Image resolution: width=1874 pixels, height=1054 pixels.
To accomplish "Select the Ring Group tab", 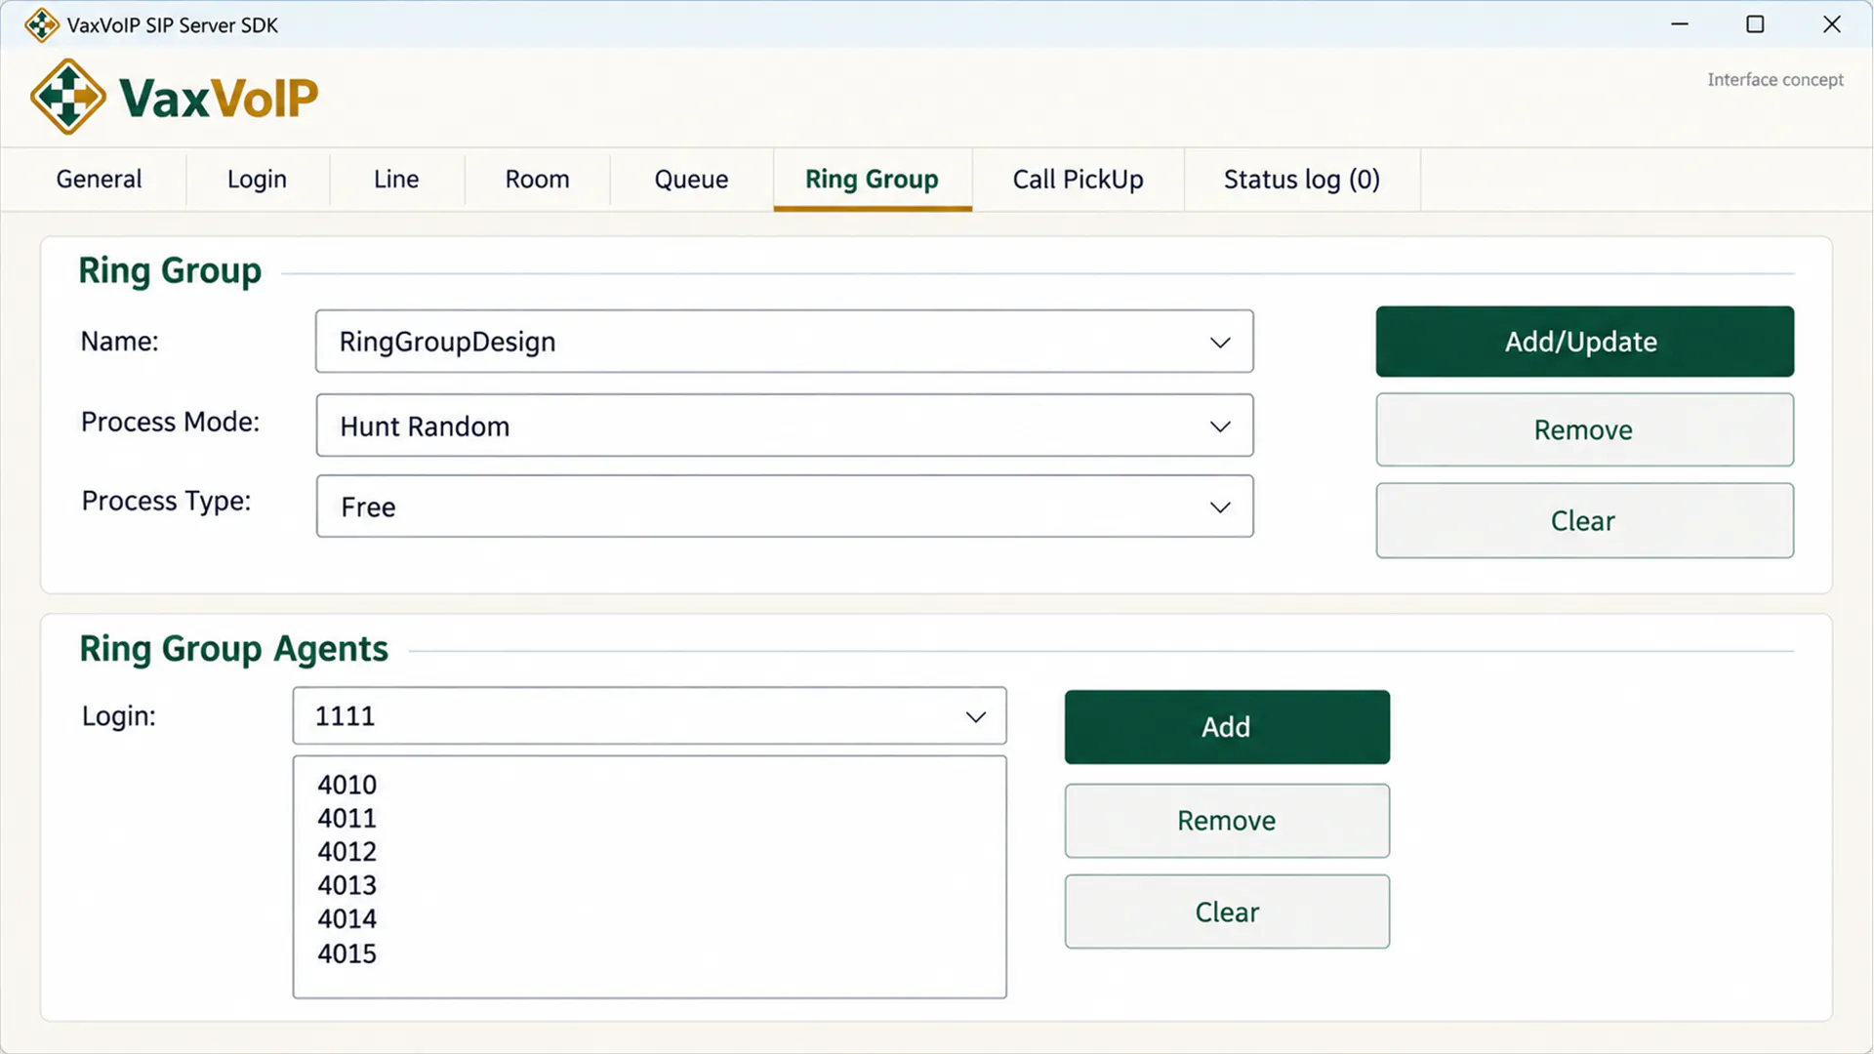I will coord(872,180).
